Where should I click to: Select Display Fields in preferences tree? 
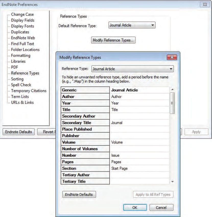point(22,20)
